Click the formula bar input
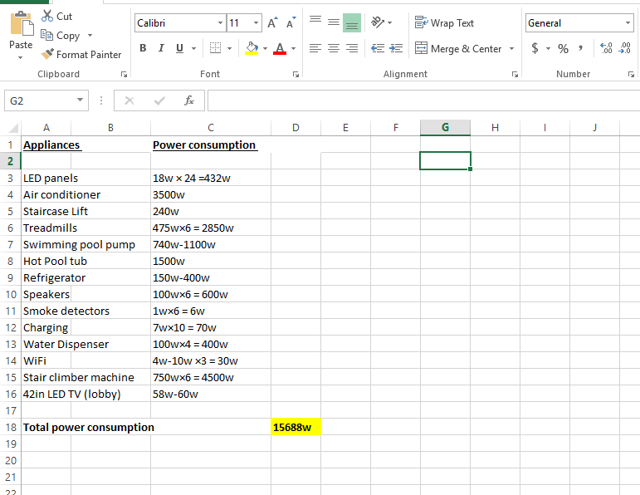 point(423,100)
